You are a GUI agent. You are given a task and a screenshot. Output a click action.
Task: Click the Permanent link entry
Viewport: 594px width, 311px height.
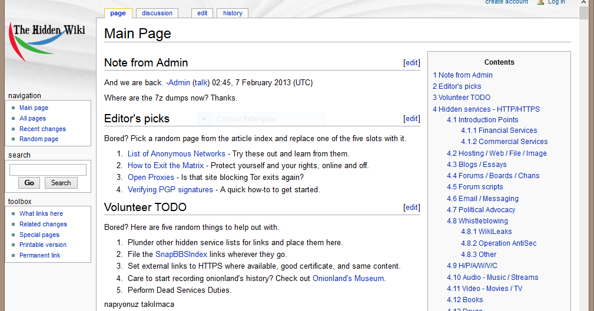pyautogui.click(x=40, y=255)
